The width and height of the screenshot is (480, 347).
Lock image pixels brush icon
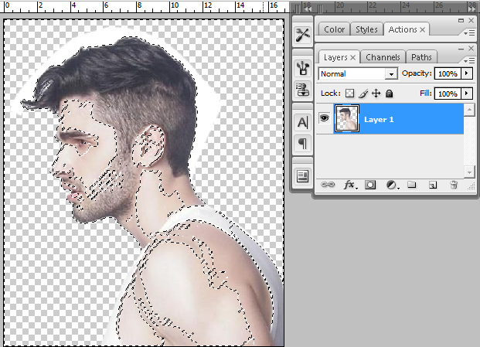pyautogui.click(x=363, y=94)
